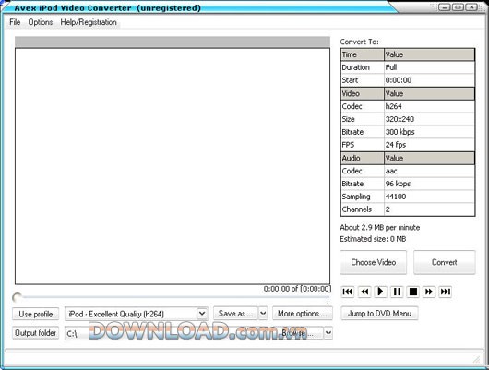489x370 pixels.
Task: Click About 2.9 MB per minute text
Action: click(x=380, y=227)
